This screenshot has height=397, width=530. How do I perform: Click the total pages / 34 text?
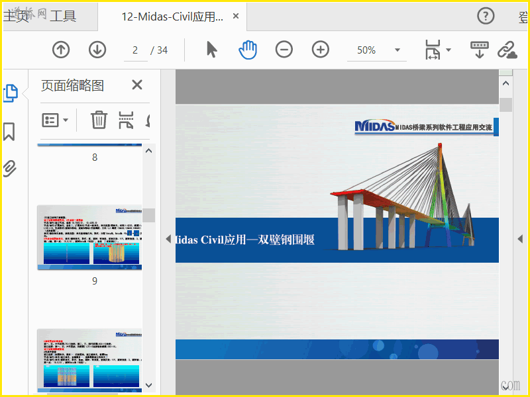click(159, 50)
